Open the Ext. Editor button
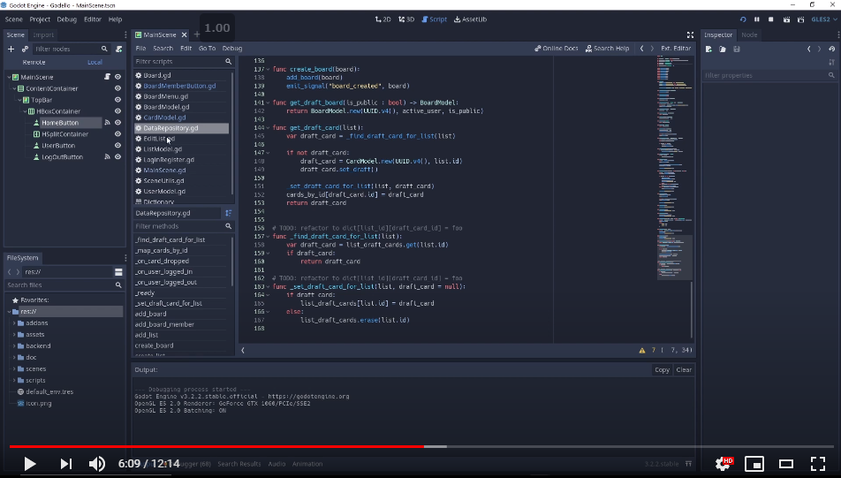Viewport: 841px width, 478px height. click(676, 49)
